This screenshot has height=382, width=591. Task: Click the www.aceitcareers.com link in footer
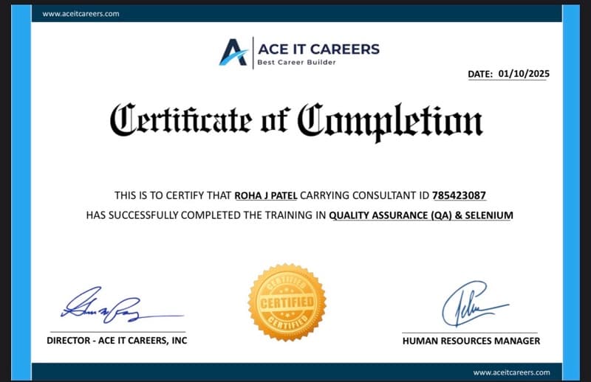[x=511, y=372]
